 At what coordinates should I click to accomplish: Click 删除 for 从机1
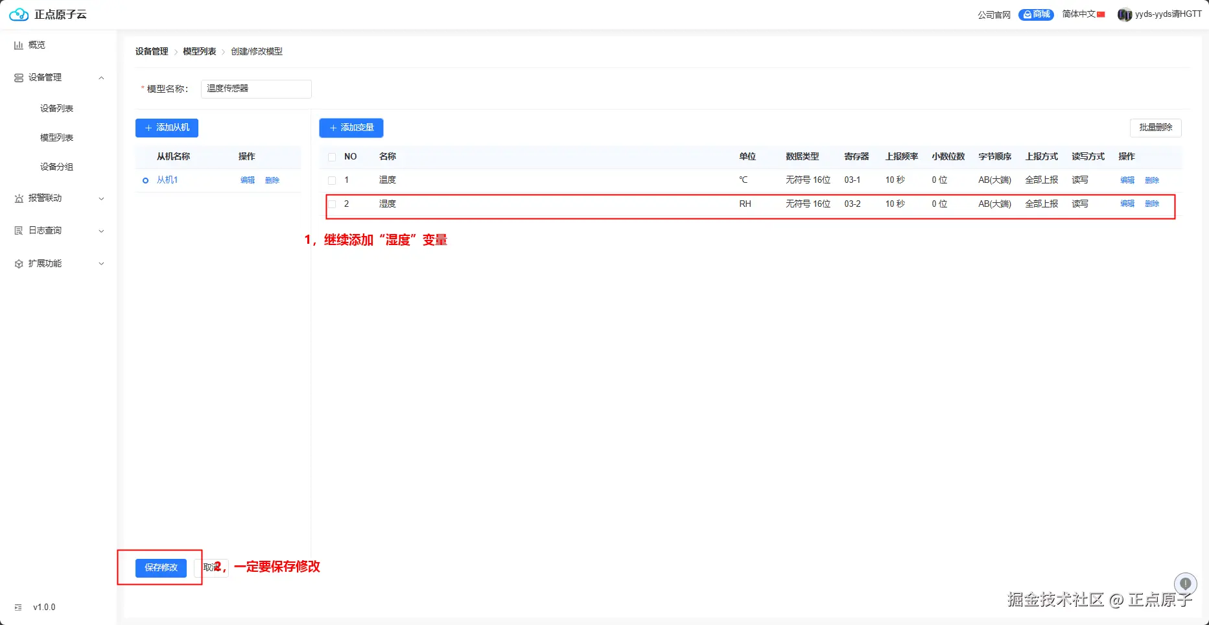tap(272, 180)
